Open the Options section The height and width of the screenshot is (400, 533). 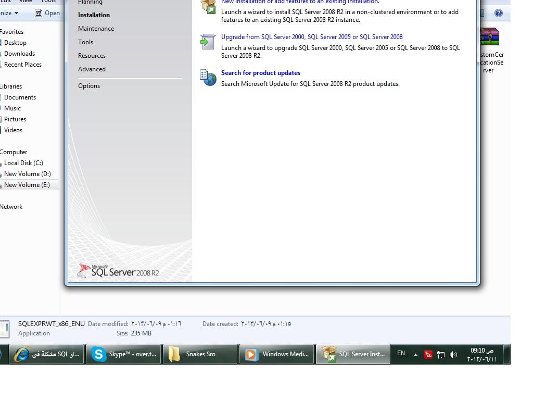(x=89, y=86)
